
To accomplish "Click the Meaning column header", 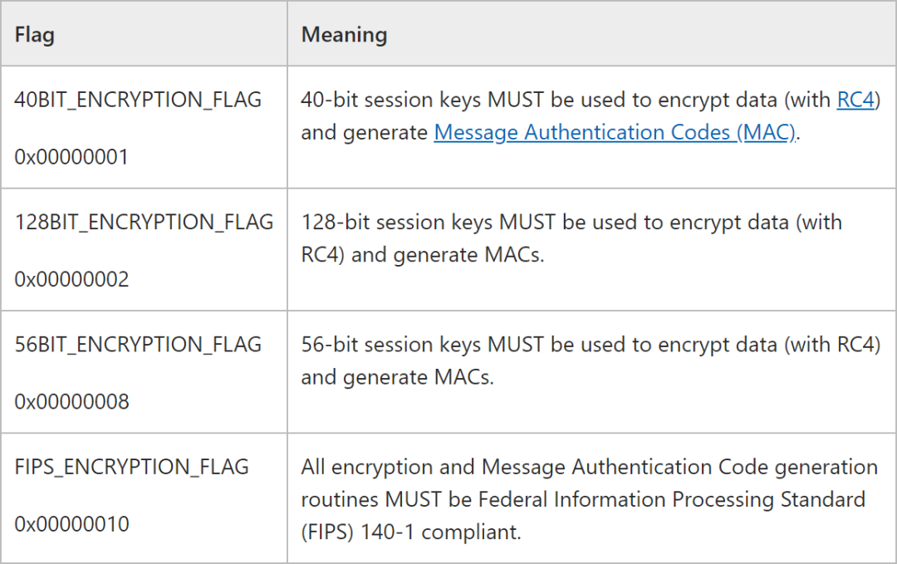I will pos(344,35).
